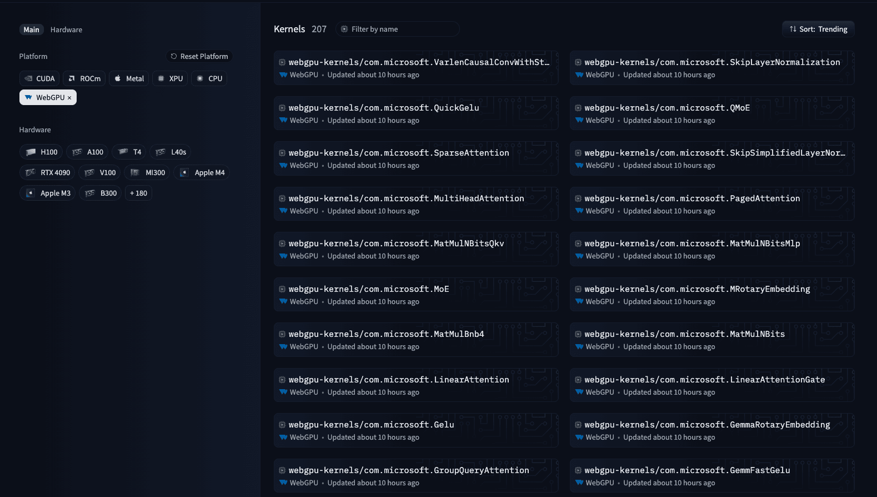Click the reset arrow icon near Platform
This screenshot has width=877, height=497.
click(174, 56)
